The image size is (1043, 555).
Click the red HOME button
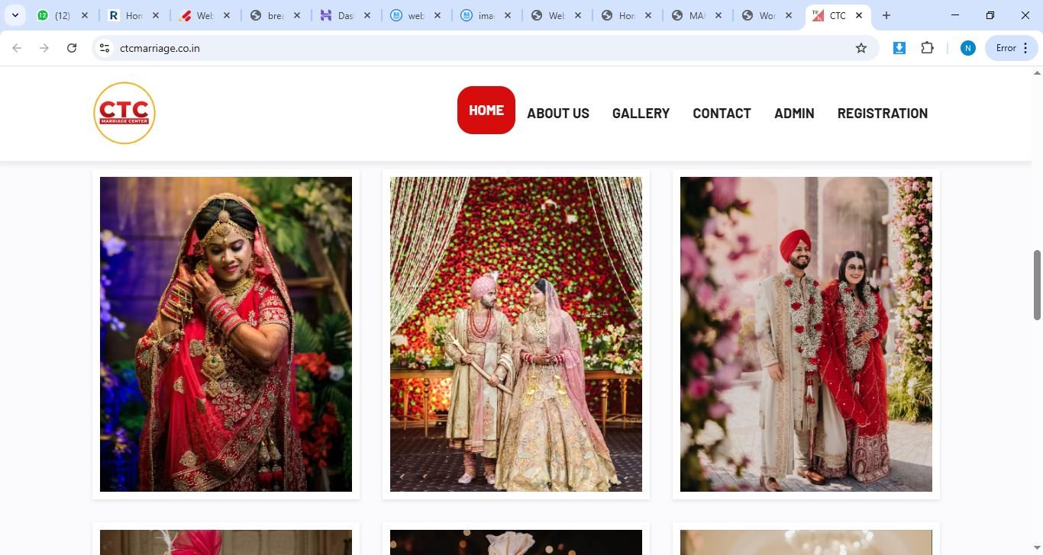(x=486, y=111)
